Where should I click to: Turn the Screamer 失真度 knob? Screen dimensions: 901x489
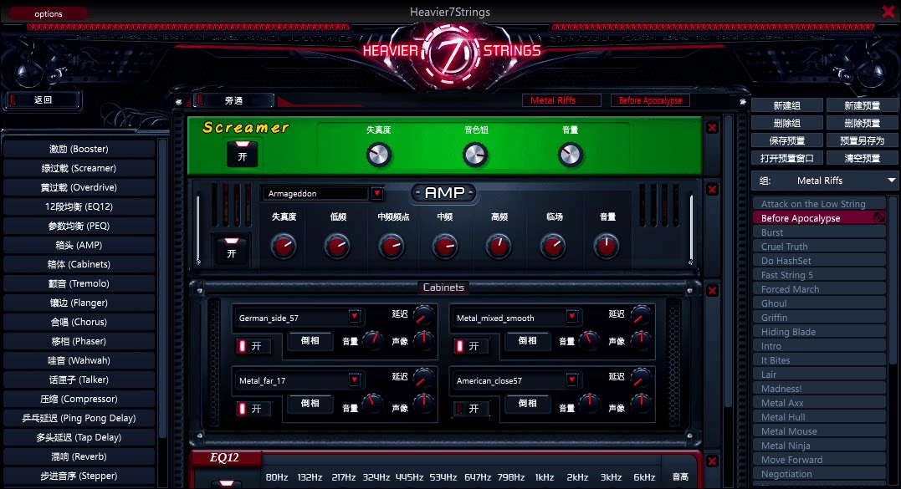click(x=379, y=155)
